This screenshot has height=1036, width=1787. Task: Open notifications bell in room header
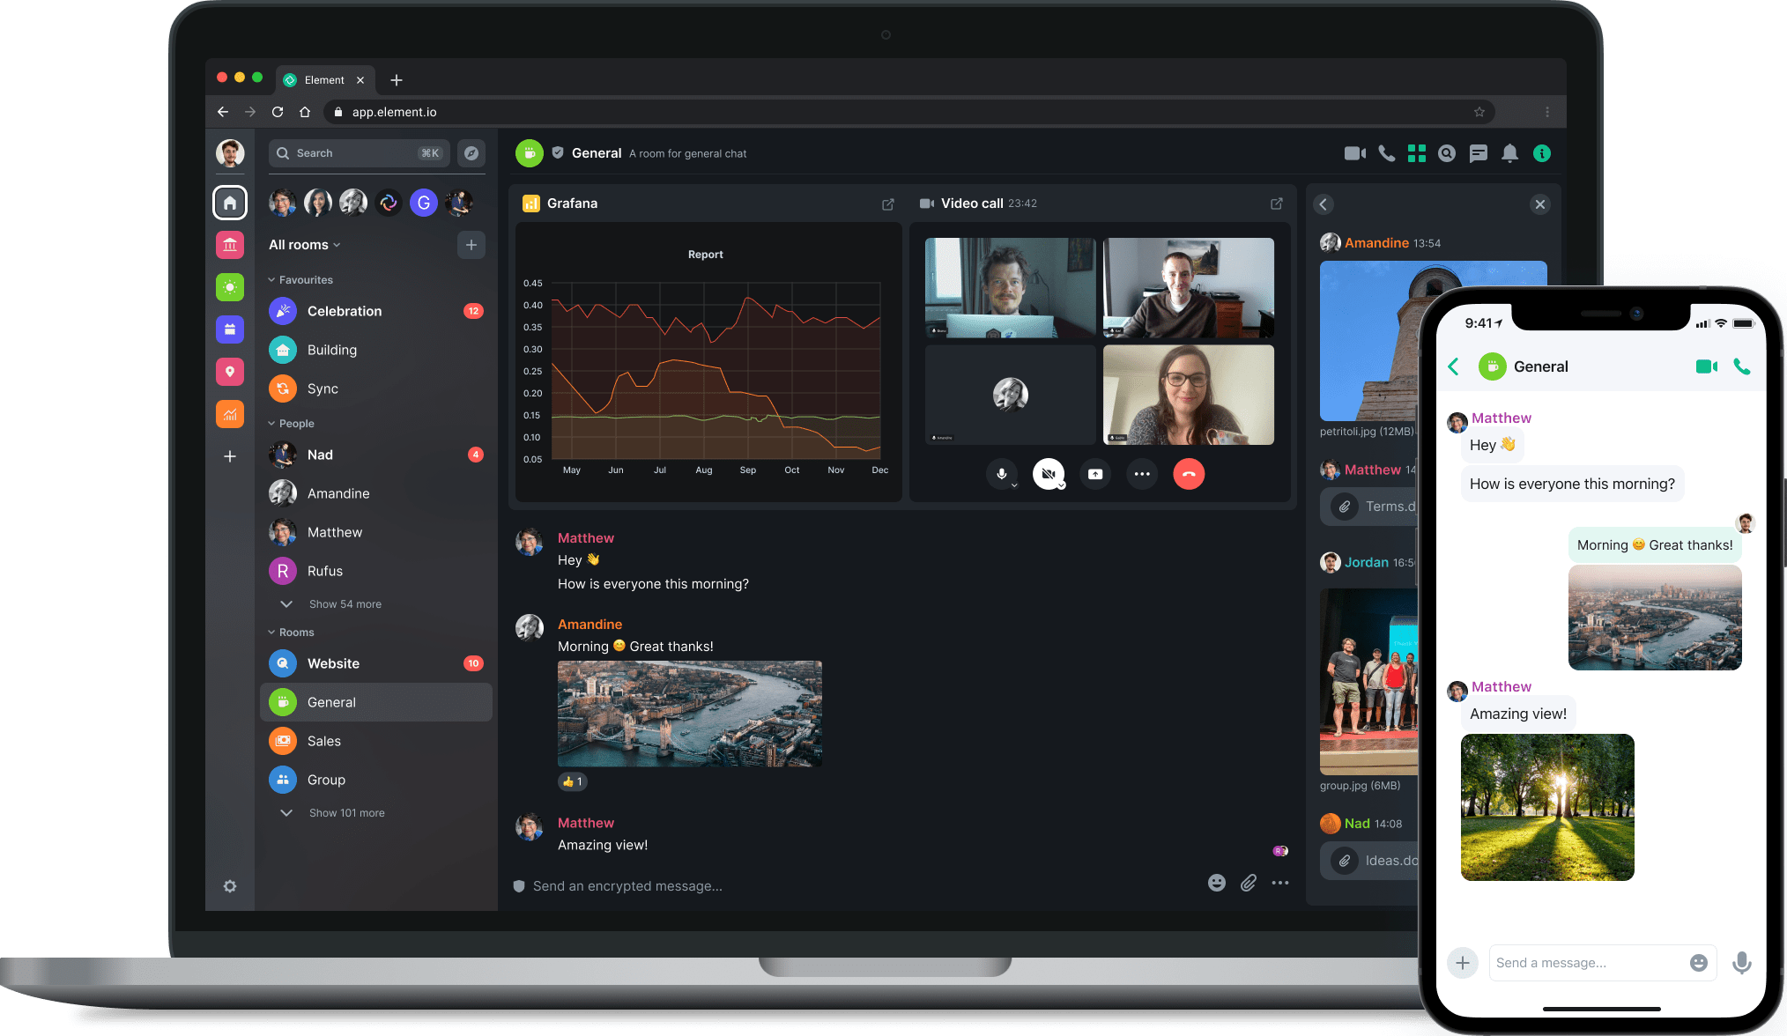pos(1509,153)
